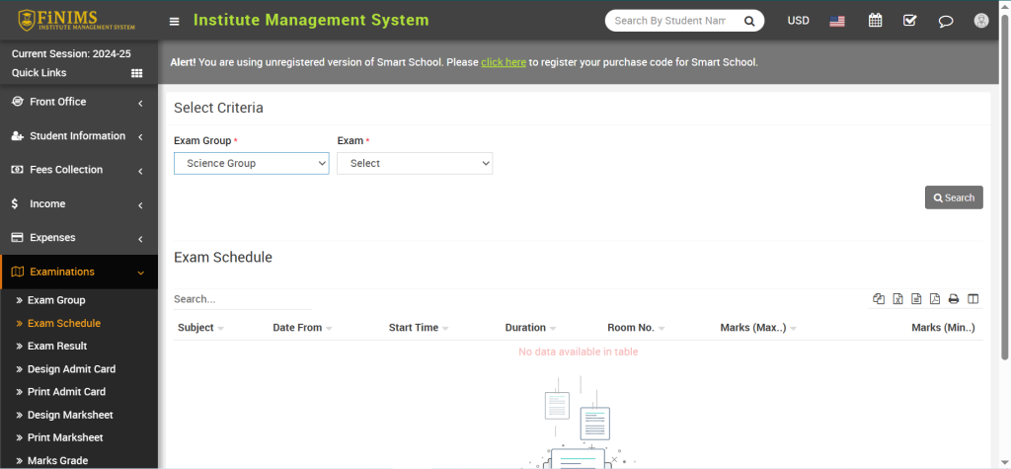Open the task checklist icon

tap(909, 21)
